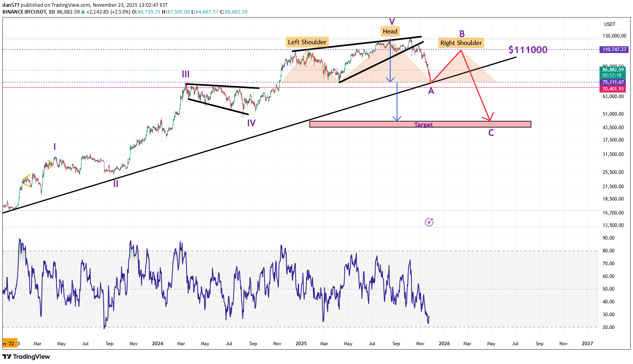The width and height of the screenshot is (633, 364).
Task: Click the circled lightning bolt icon
Action: [x=429, y=222]
